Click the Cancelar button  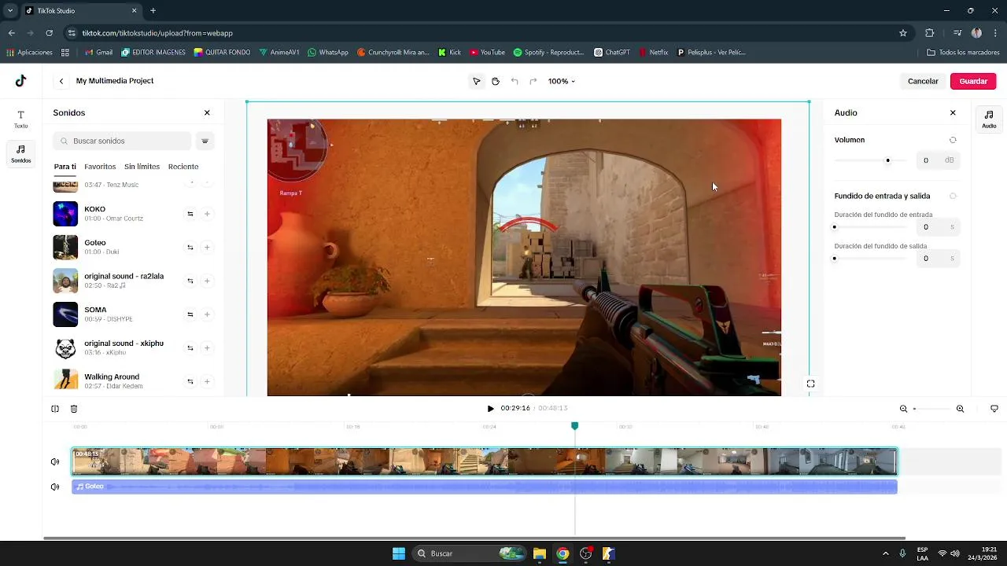[923, 81]
